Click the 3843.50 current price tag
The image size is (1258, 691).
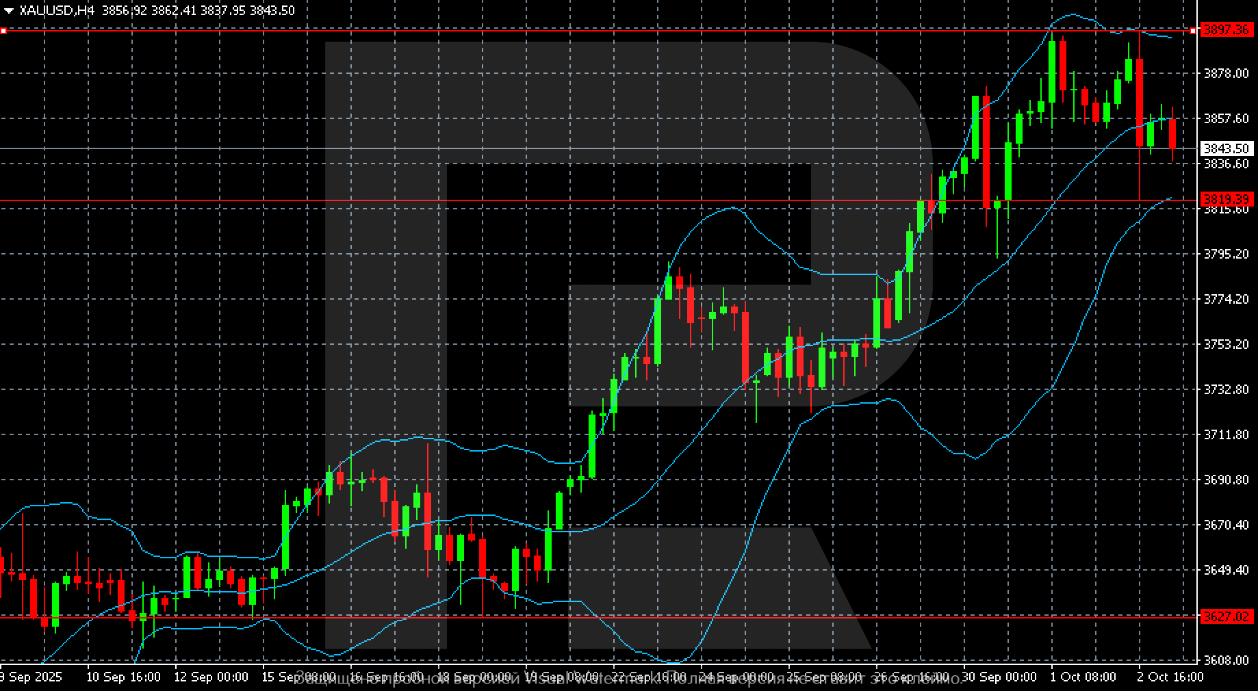pos(1227,148)
